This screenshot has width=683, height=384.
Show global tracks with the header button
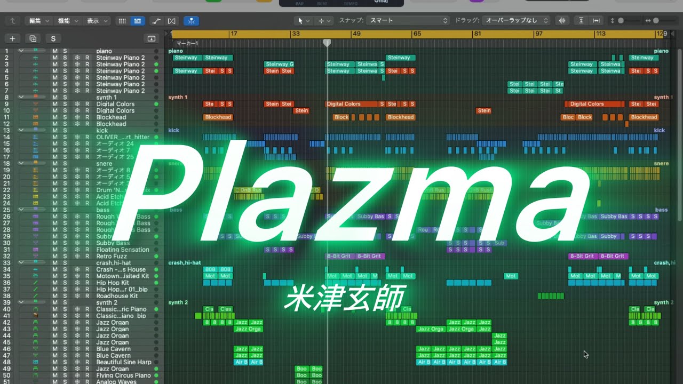(x=152, y=38)
